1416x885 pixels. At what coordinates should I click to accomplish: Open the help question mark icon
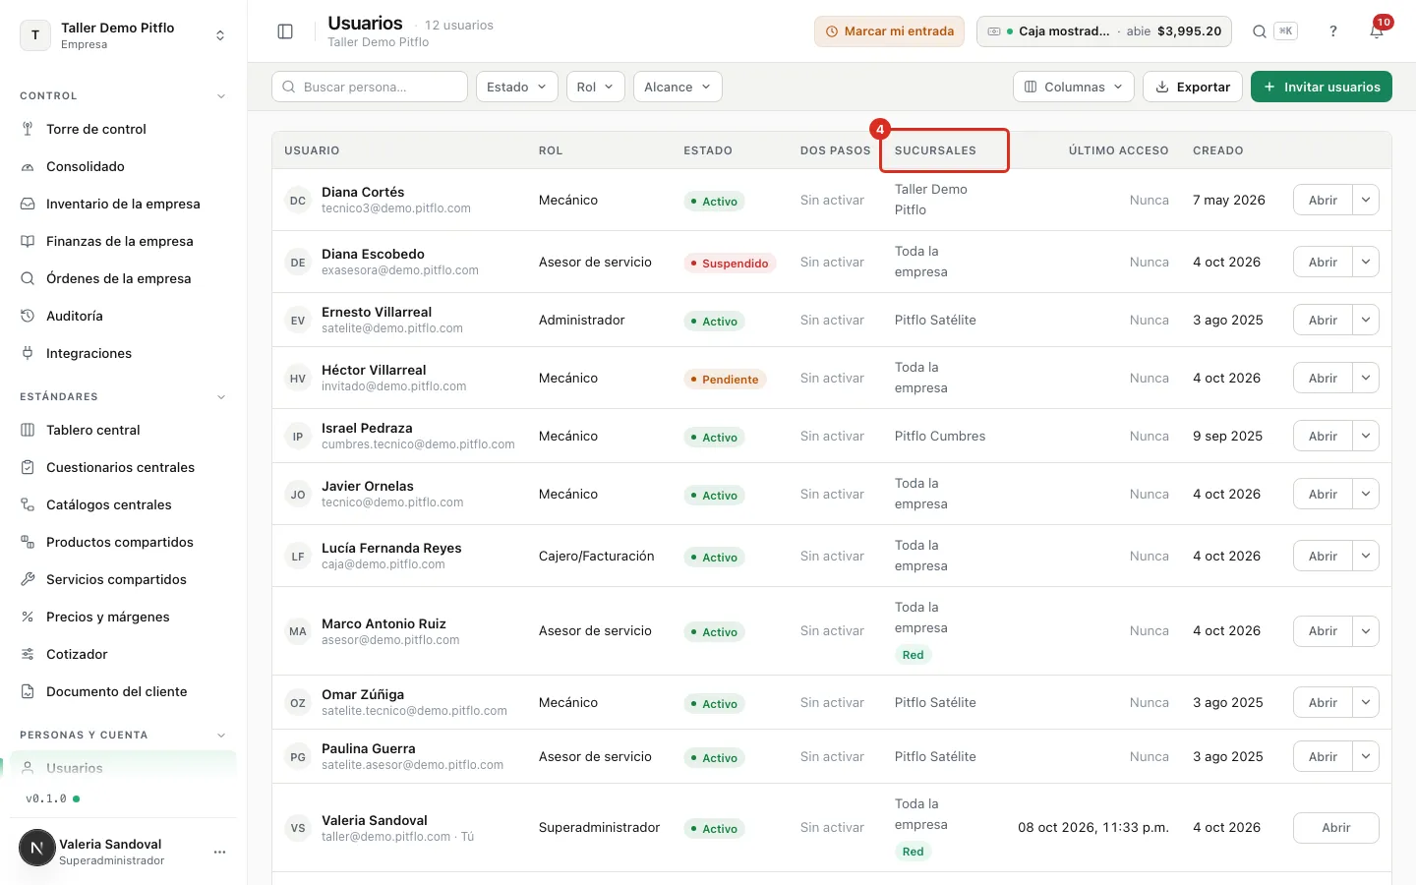click(1333, 31)
